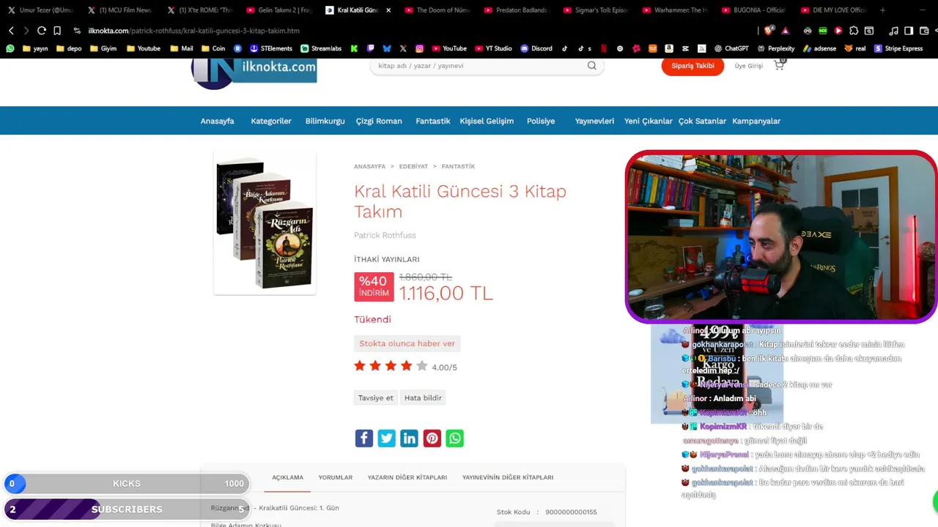Click the Hata bildir button

point(424,398)
